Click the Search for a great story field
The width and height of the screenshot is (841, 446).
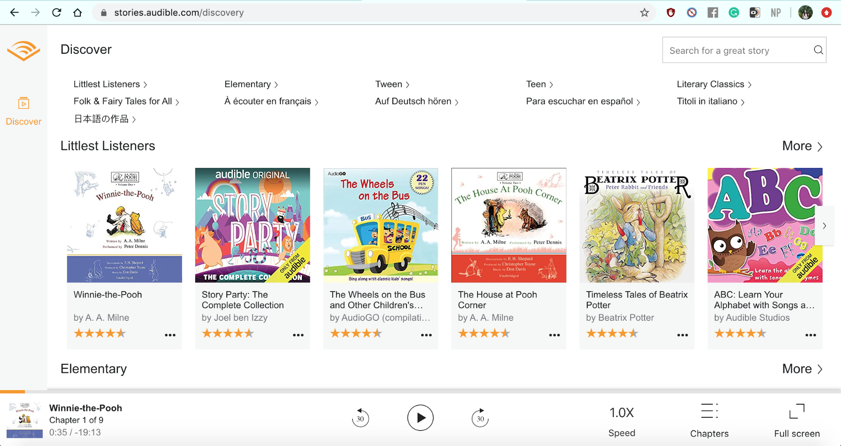[736, 50]
